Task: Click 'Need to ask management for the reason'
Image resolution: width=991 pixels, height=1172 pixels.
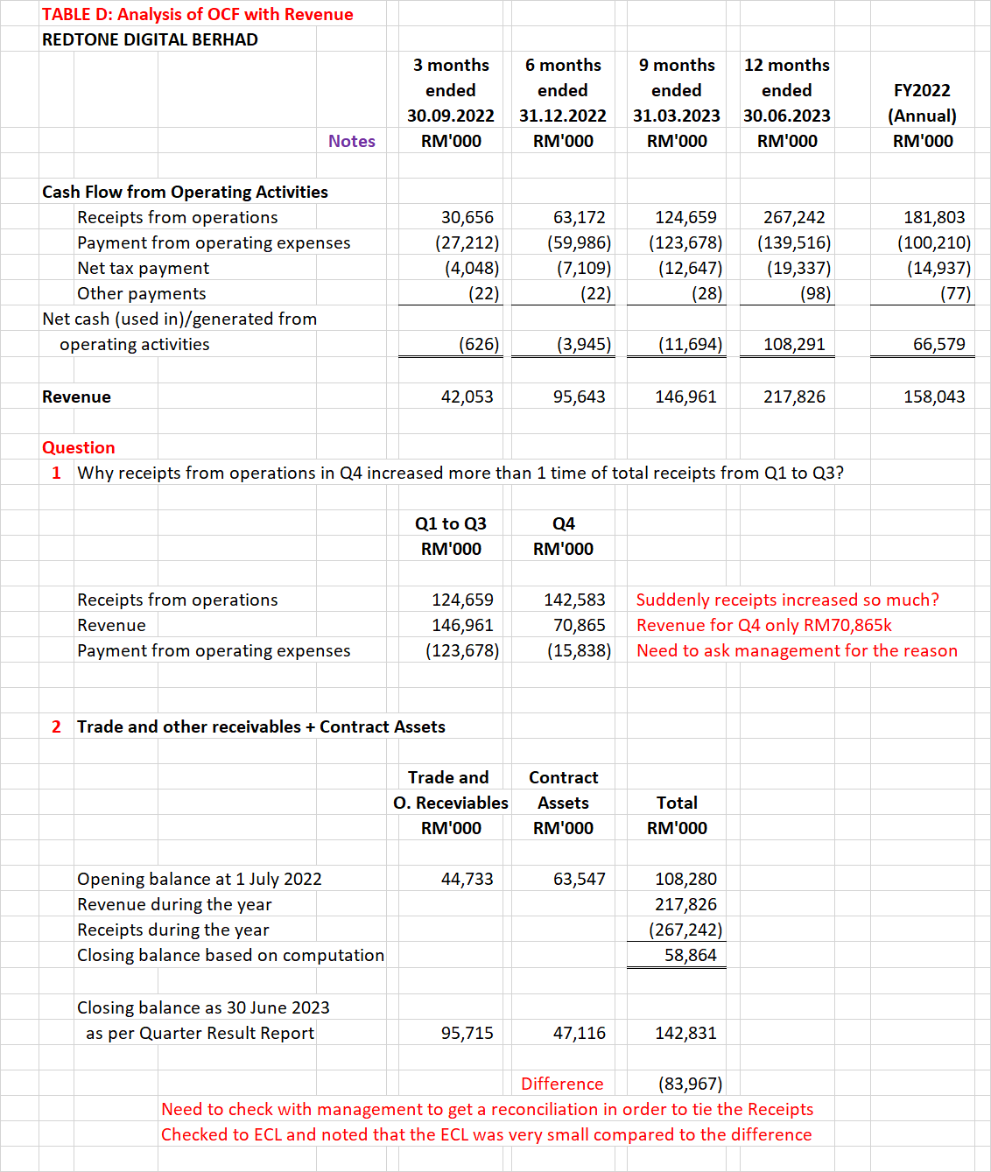Action: pos(797,650)
